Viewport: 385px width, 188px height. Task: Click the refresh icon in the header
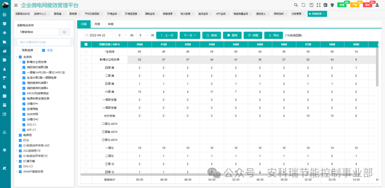[x=304, y=5]
